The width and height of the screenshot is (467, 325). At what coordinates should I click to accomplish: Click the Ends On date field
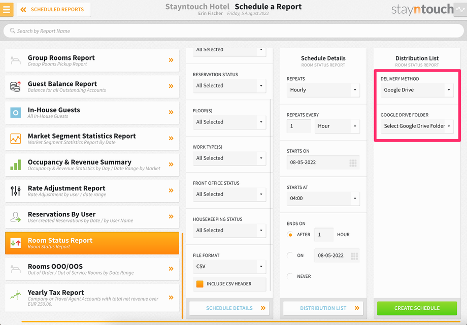coord(337,255)
